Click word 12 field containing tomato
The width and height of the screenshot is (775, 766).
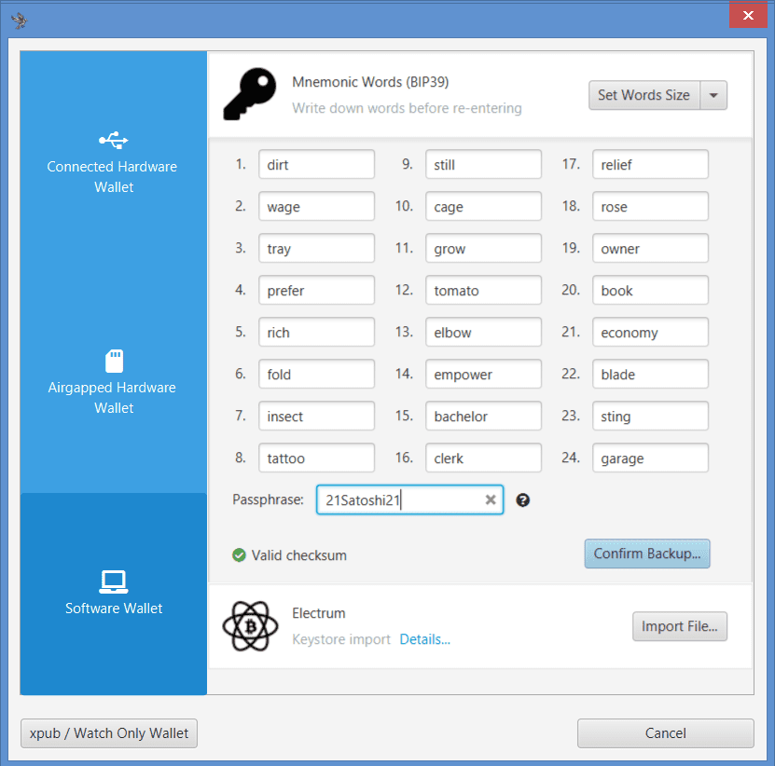coord(483,291)
